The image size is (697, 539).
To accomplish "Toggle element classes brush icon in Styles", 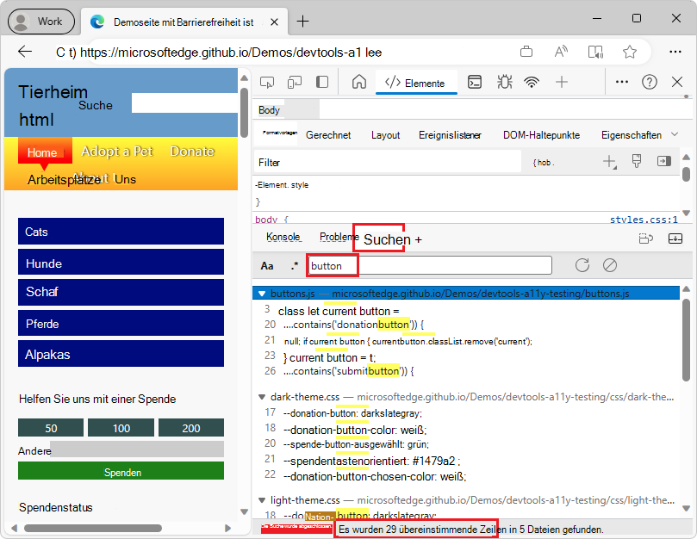I will point(637,161).
